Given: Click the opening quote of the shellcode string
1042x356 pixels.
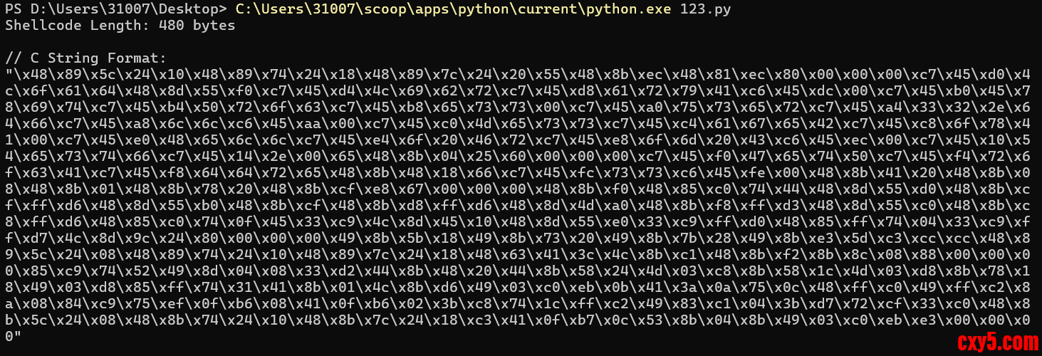Looking at the screenshot, I should pos(9,73).
